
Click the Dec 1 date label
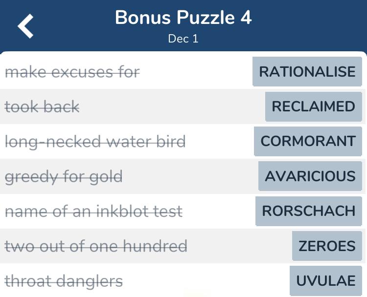(183, 39)
